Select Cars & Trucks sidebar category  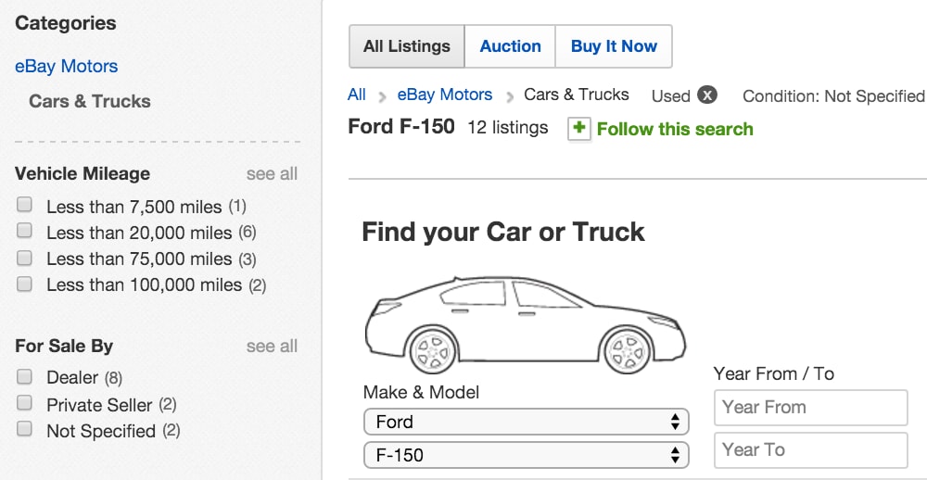click(90, 101)
